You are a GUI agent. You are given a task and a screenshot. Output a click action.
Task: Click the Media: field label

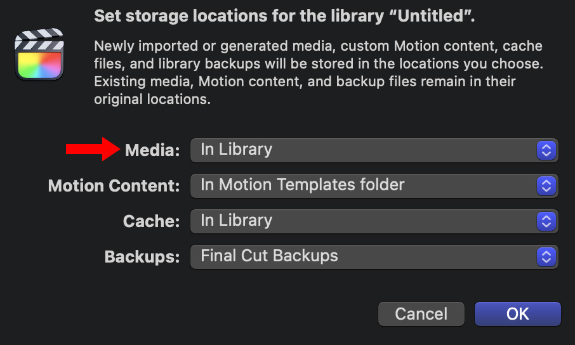coord(152,150)
